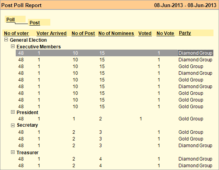Select Secretary row with Diamond Group
Viewport: 219px width, 170px height.
click(x=114, y=145)
